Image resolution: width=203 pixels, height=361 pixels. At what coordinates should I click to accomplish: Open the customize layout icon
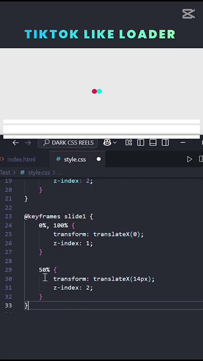(x=129, y=143)
